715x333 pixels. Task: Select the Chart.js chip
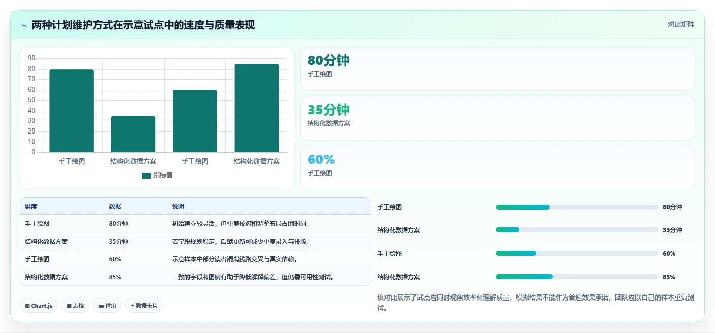point(39,306)
